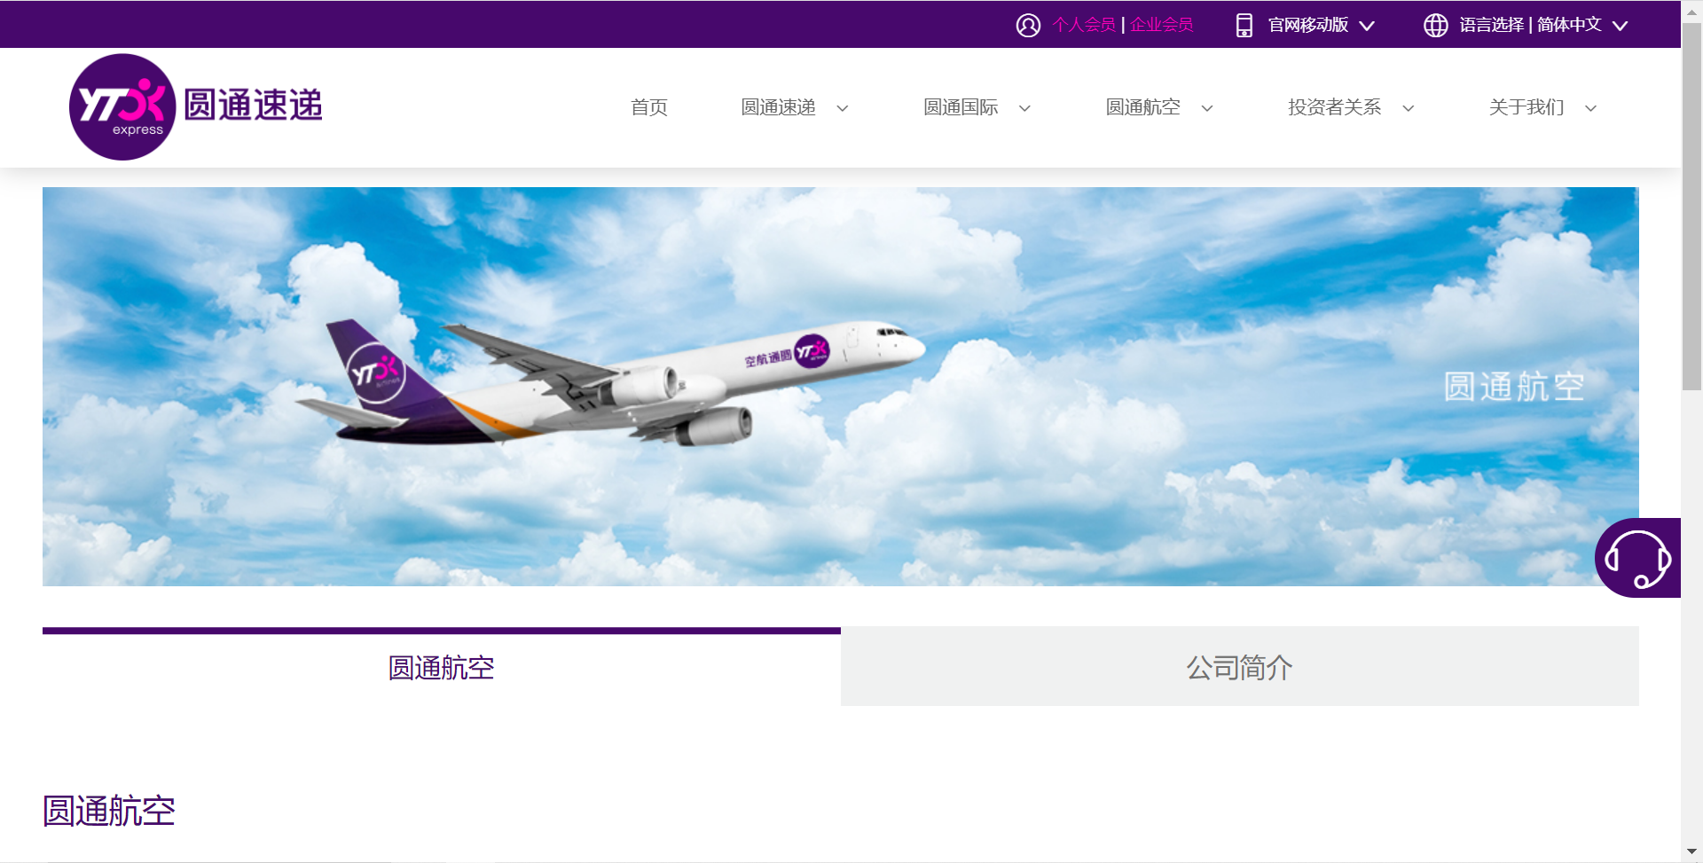1703x863 pixels.
Task: Select the 圆通航空 tab below banner
Action: [x=442, y=667]
